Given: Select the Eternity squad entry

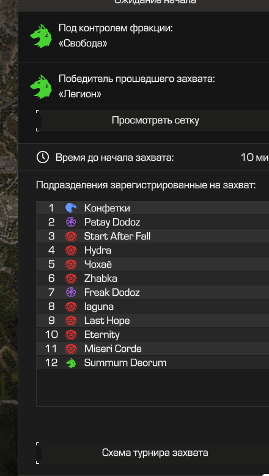Looking at the screenshot, I should 153,334.
